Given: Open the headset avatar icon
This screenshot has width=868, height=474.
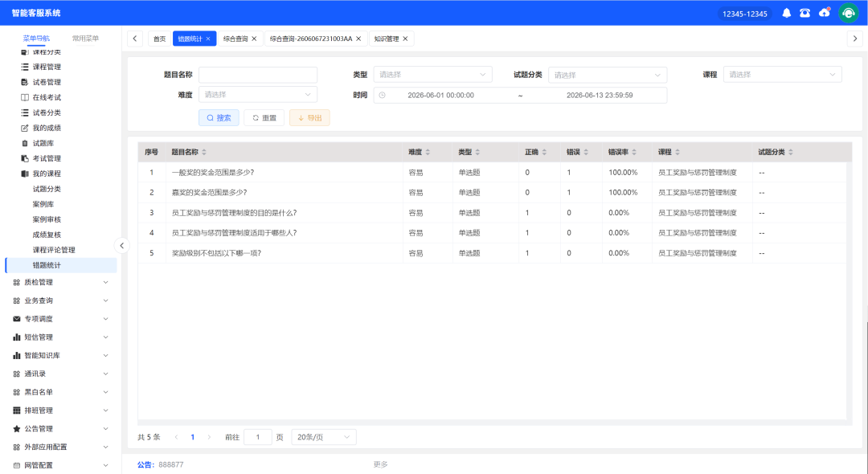Looking at the screenshot, I should coord(848,13).
